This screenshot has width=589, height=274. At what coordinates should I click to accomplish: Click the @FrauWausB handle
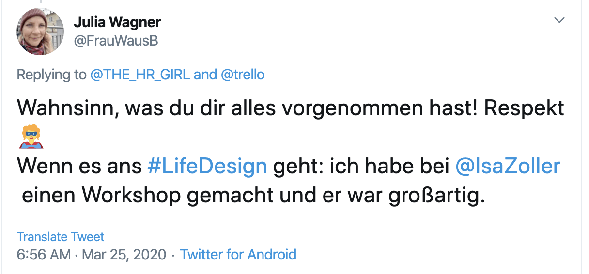116,41
